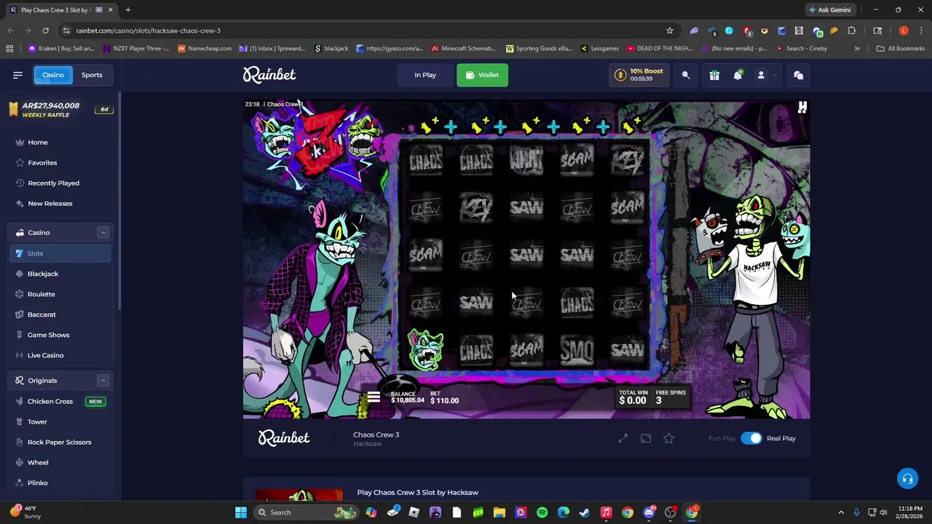The width and height of the screenshot is (932, 524).
Task: Show hidden system tray icons
Action: 841,512
